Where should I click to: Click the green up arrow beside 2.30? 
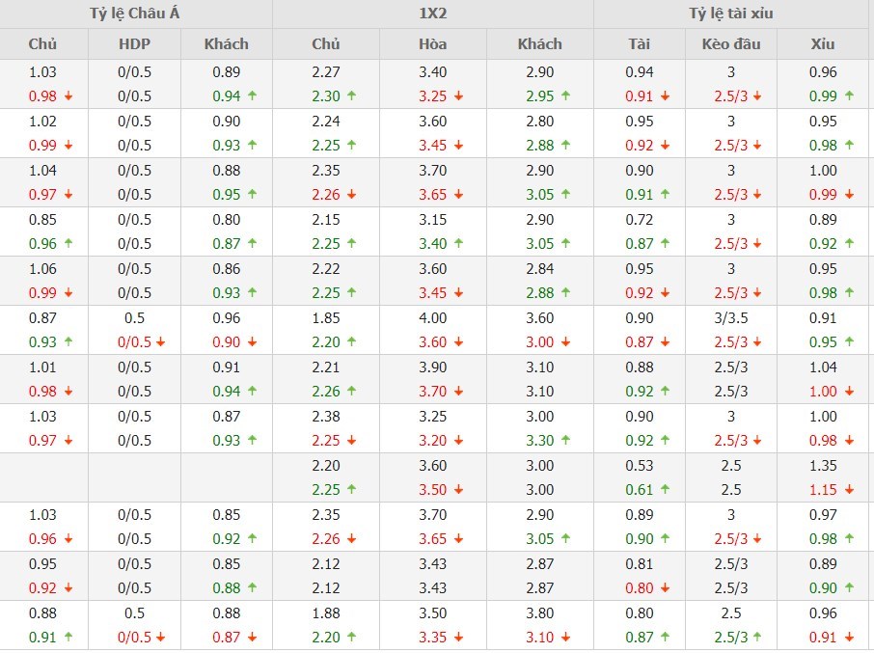click(351, 96)
